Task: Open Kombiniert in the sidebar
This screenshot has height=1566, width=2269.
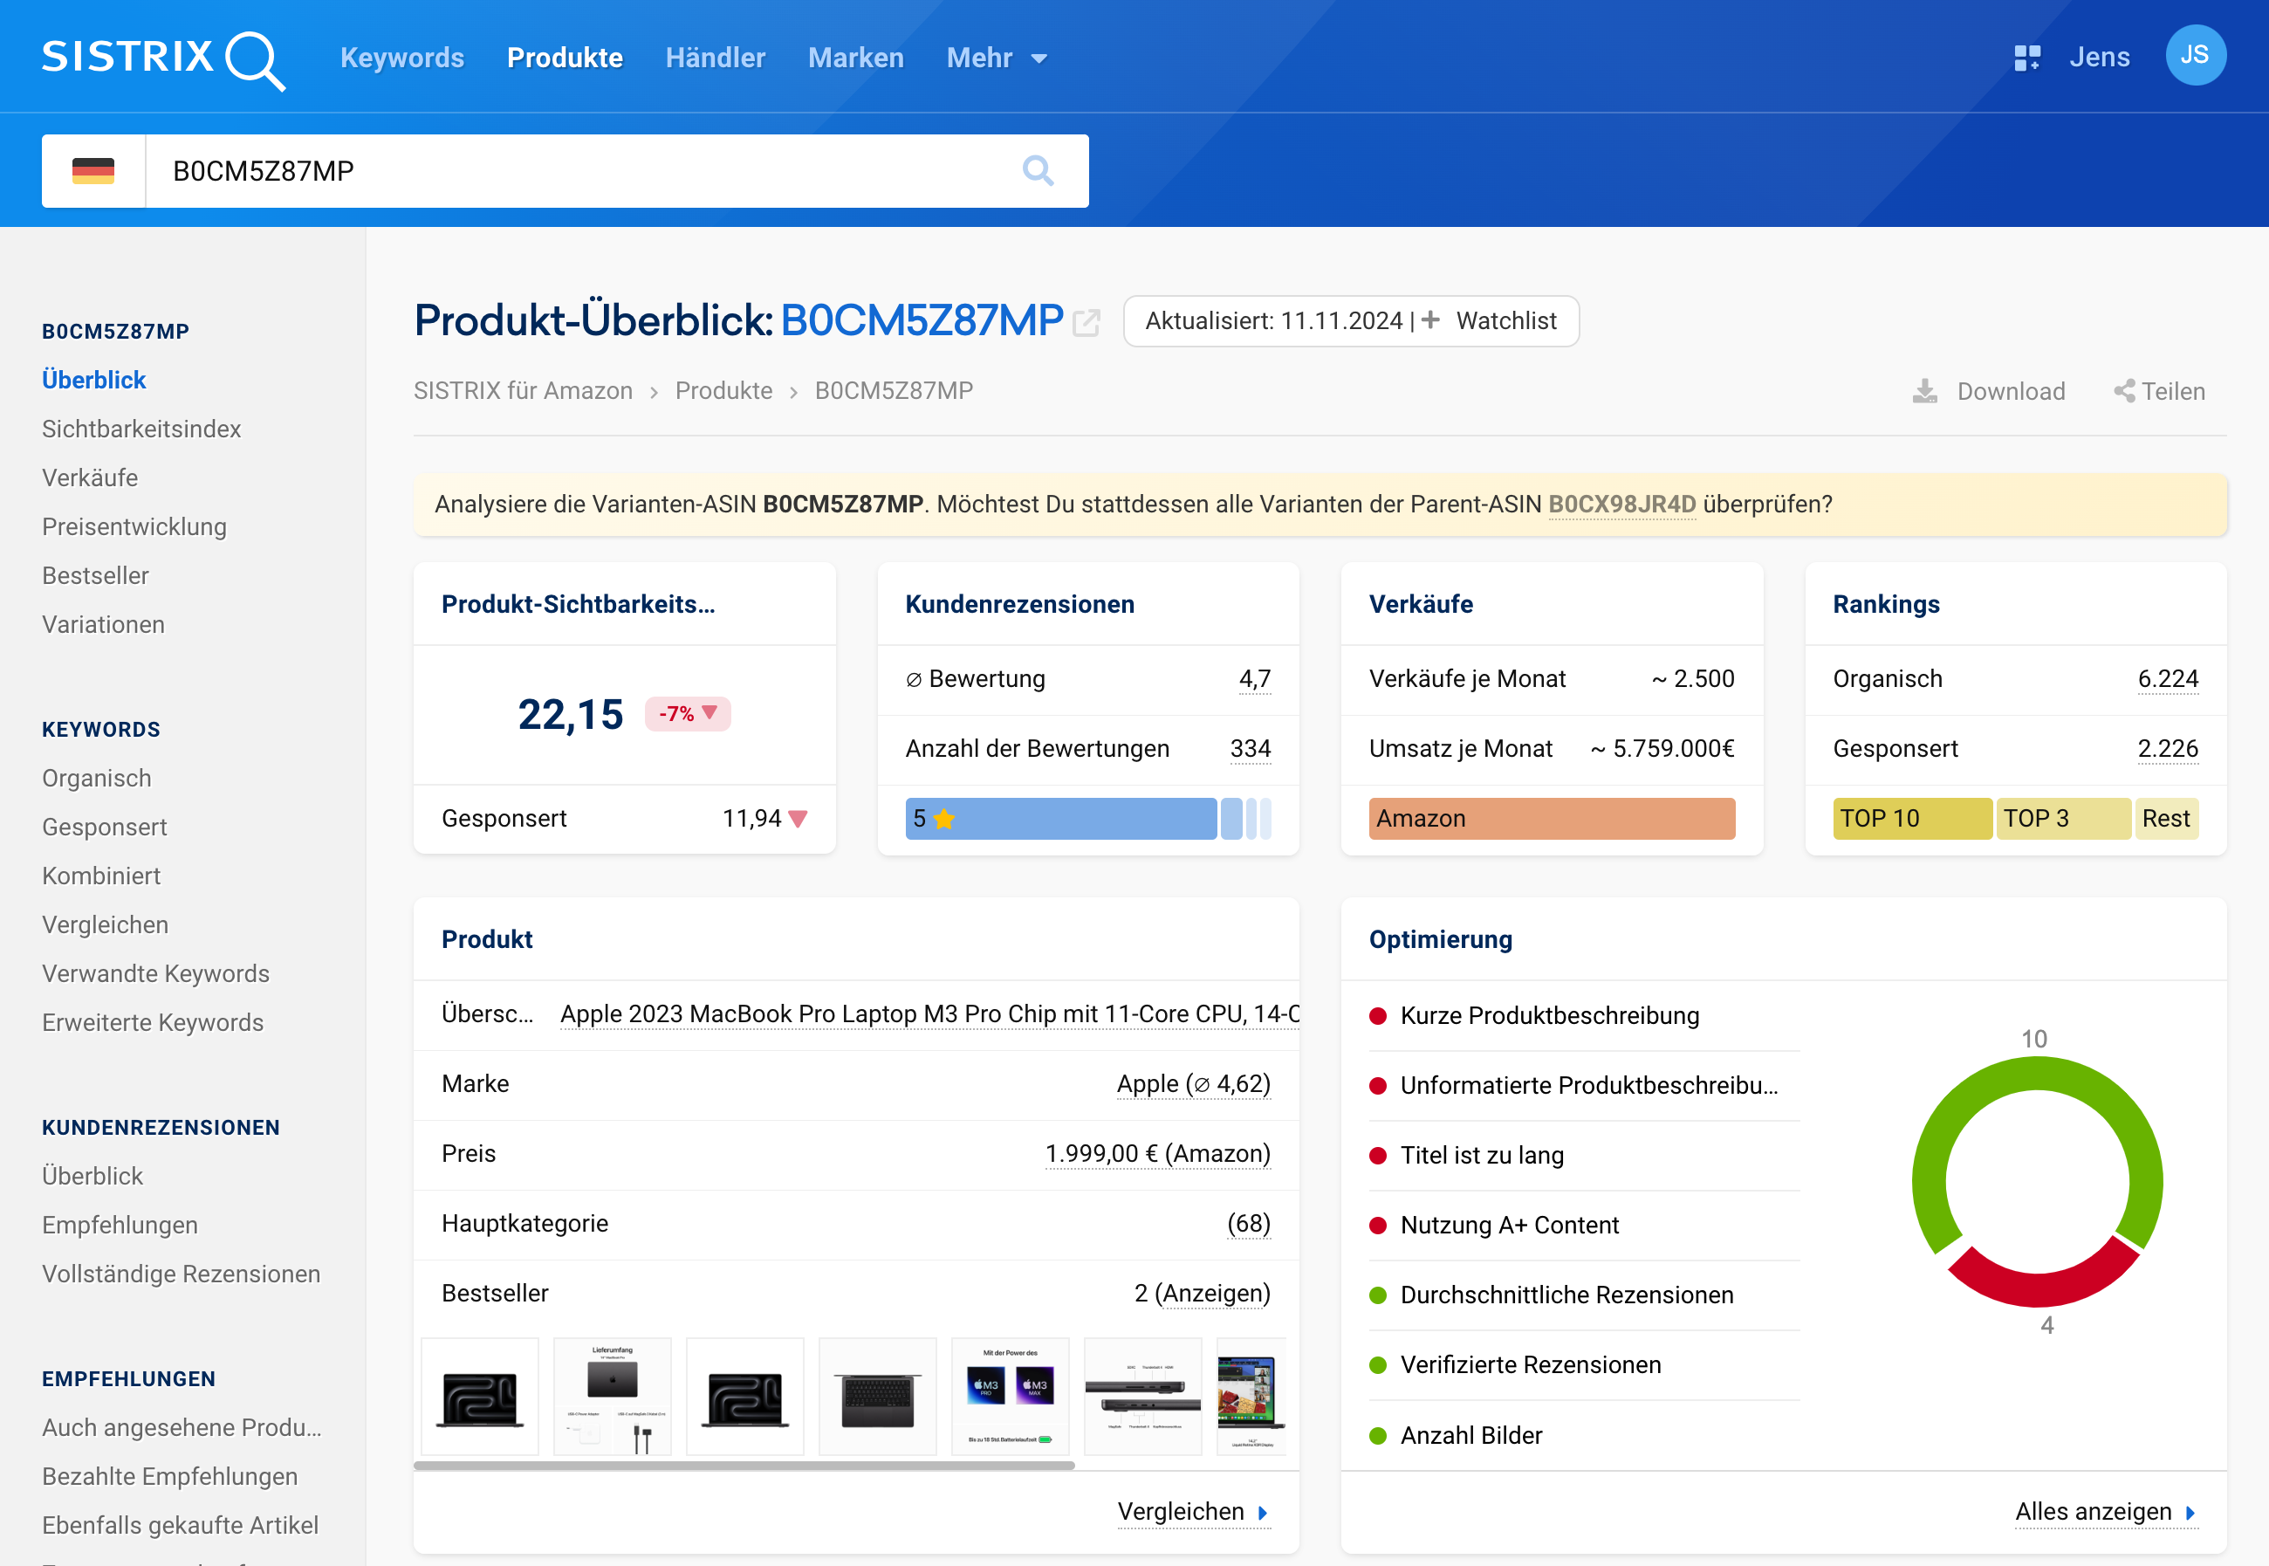Action: 101,876
